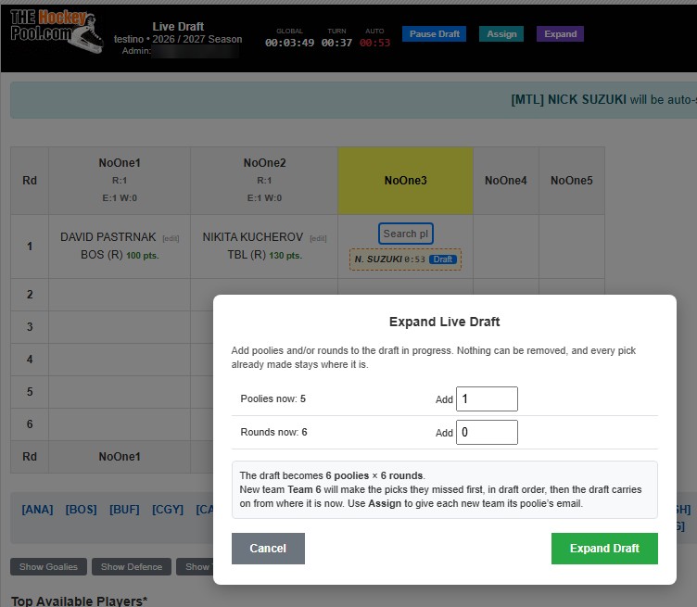Click the NoOne1 column header at top
Viewport: 697px width, 607px height.
click(120, 181)
